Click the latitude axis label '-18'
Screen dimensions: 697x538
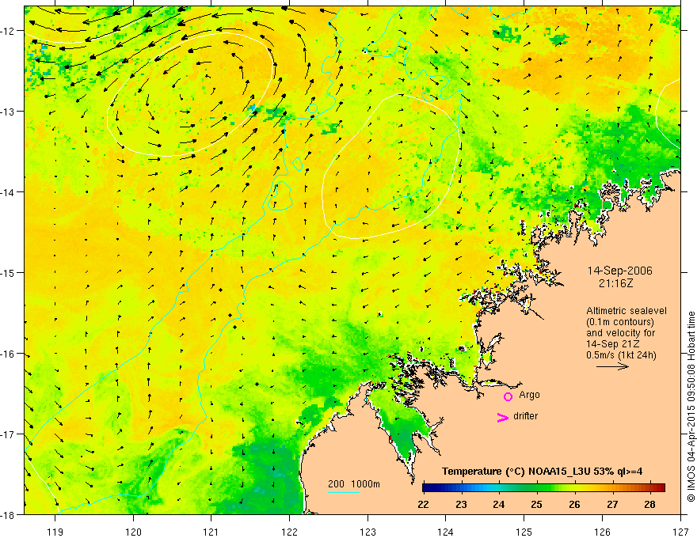click(9, 515)
